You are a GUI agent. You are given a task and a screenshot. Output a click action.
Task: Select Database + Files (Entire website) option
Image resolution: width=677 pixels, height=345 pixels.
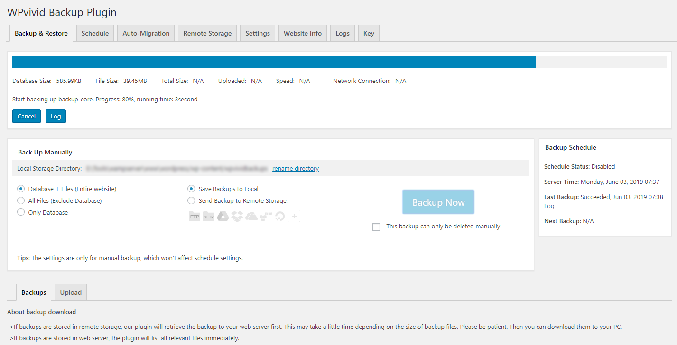point(21,189)
